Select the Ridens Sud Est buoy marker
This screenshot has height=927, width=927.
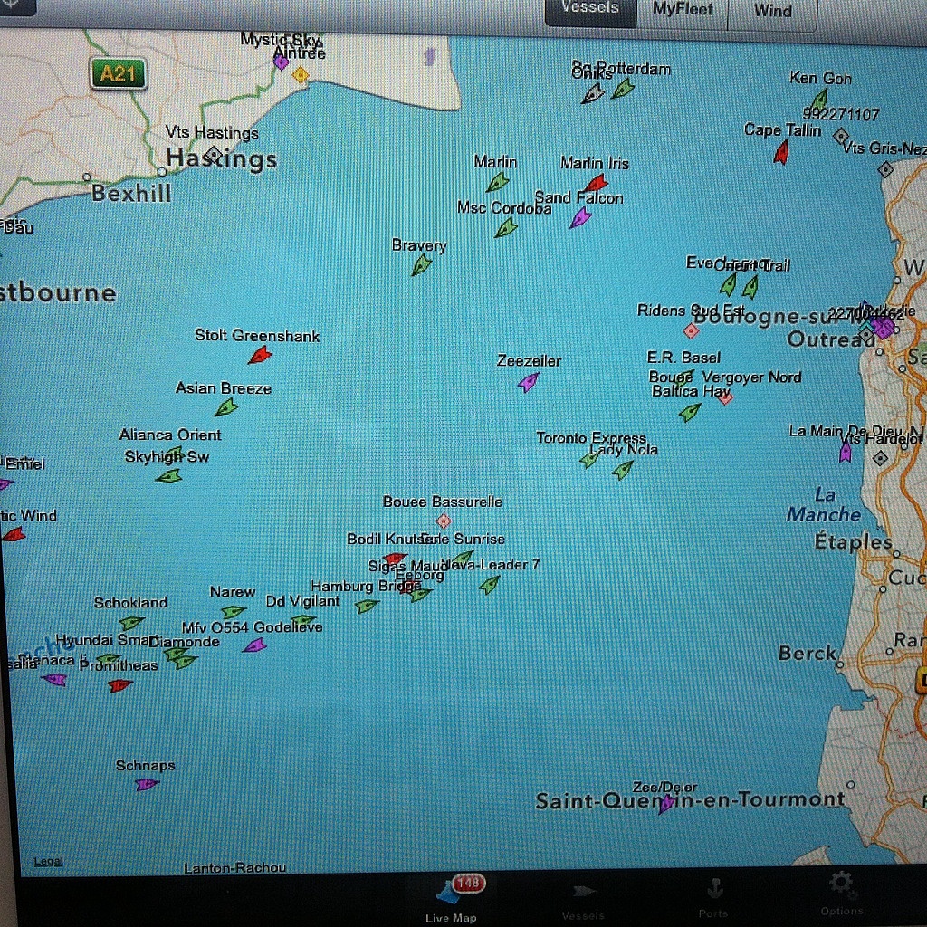tap(691, 331)
